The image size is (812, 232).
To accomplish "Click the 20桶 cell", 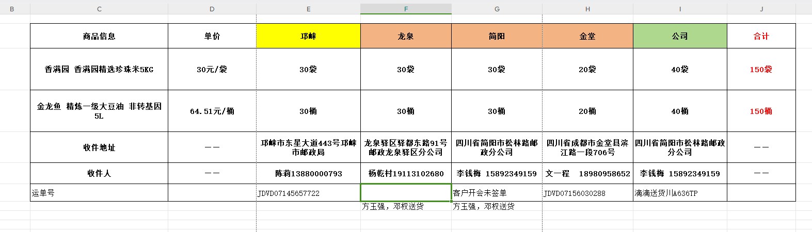I will point(587,111).
